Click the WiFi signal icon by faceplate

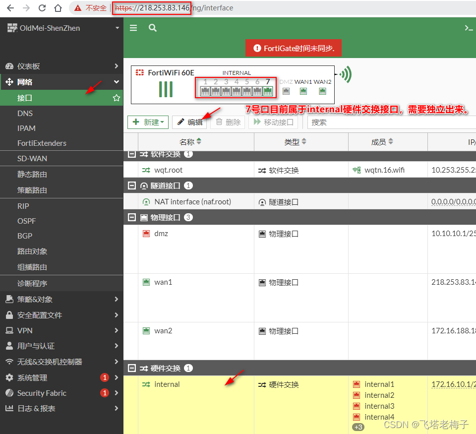click(x=346, y=74)
